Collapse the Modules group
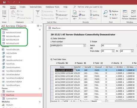The height and width of the screenshot is (108, 137). (40, 102)
